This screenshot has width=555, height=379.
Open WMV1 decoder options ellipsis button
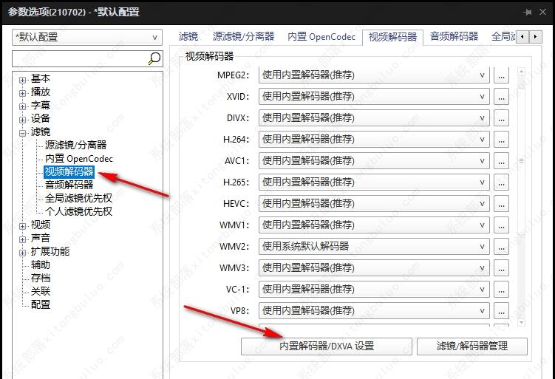501,225
